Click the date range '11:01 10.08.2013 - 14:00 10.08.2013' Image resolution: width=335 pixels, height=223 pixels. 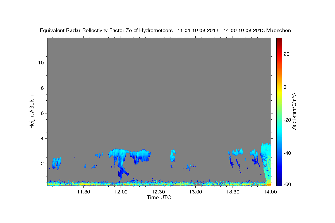221,31
